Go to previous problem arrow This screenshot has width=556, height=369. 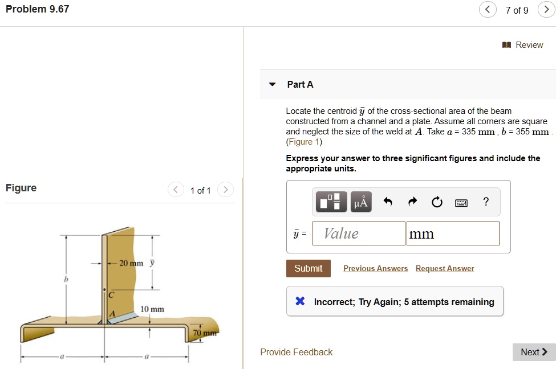pos(488,10)
